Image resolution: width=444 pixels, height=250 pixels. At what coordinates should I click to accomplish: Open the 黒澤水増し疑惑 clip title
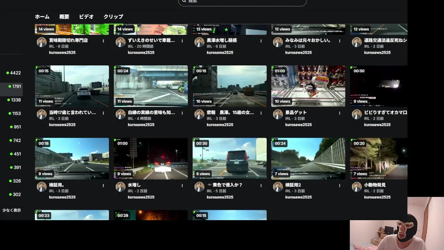(222, 40)
